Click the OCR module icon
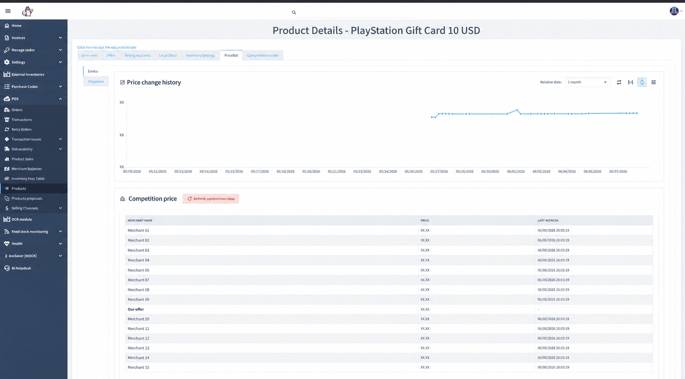The image size is (685, 379). click(x=7, y=219)
